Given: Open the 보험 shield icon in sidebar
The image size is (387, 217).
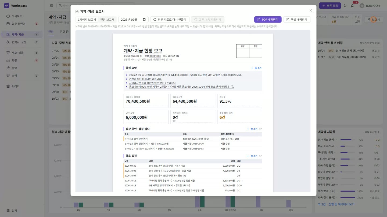Looking at the screenshot, I should tap(8, 76).
